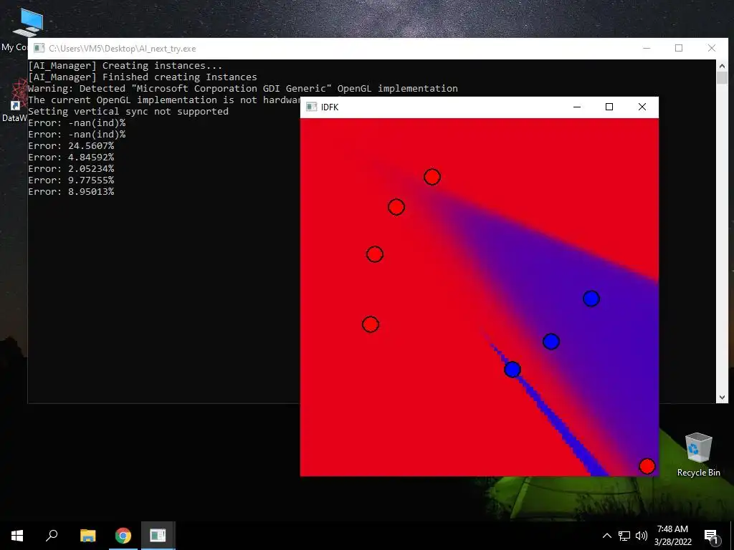
Task: Open the notification center icon
Action: point(711,536)
